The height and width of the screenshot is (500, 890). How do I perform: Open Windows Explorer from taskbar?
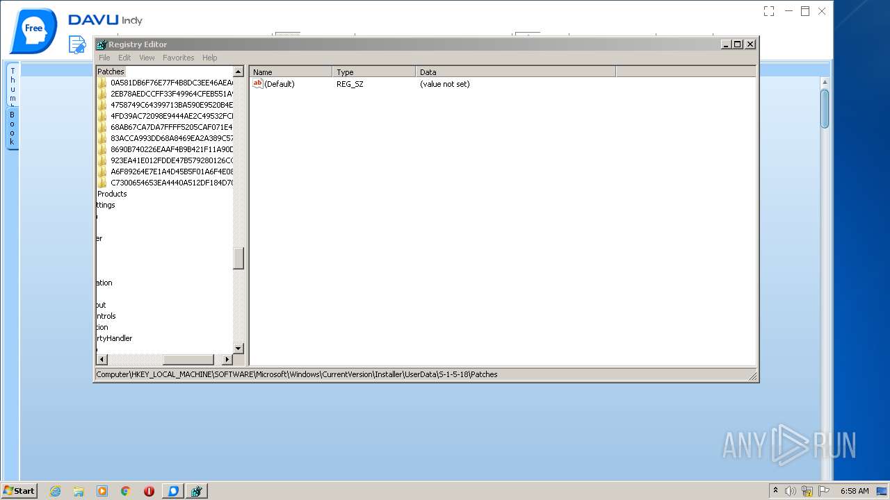(x=79, y=491)
